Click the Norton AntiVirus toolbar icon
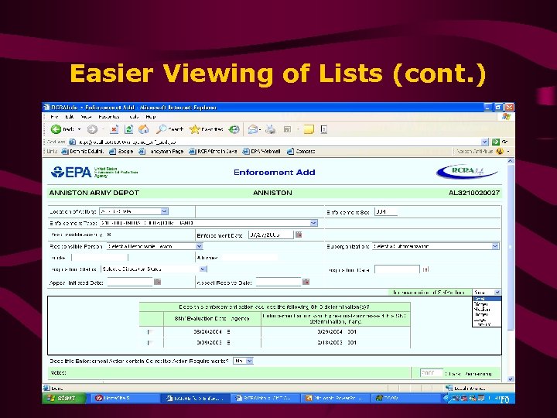Viewport: 557px width, 418px height. (x=500, y=152)
